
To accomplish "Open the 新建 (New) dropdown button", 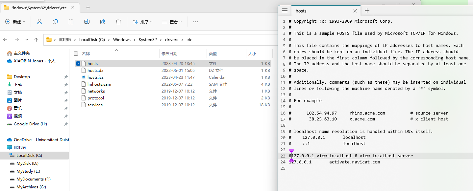I will point(15,22).
